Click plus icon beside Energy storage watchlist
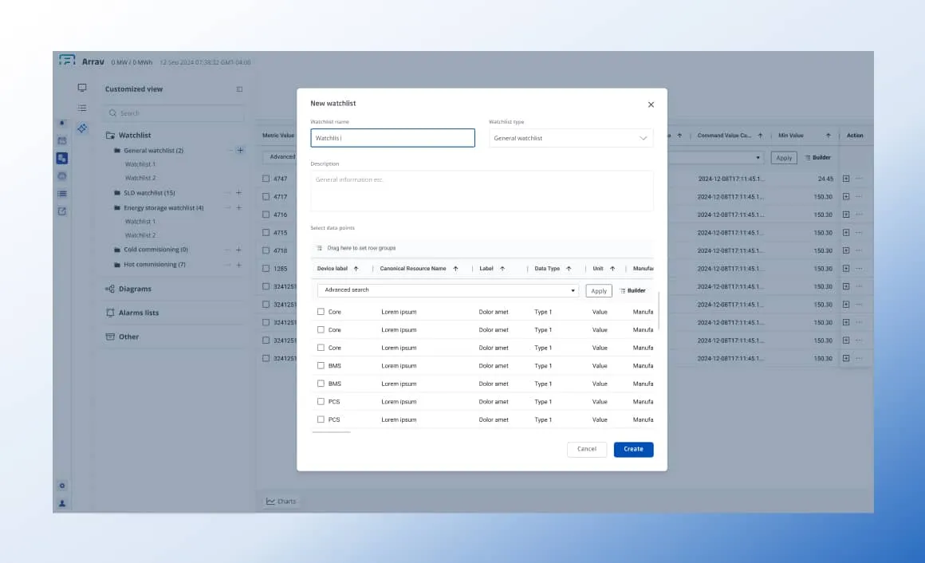Image resolution: width=925 pixels, height=563 pixels. coord(239,207)
